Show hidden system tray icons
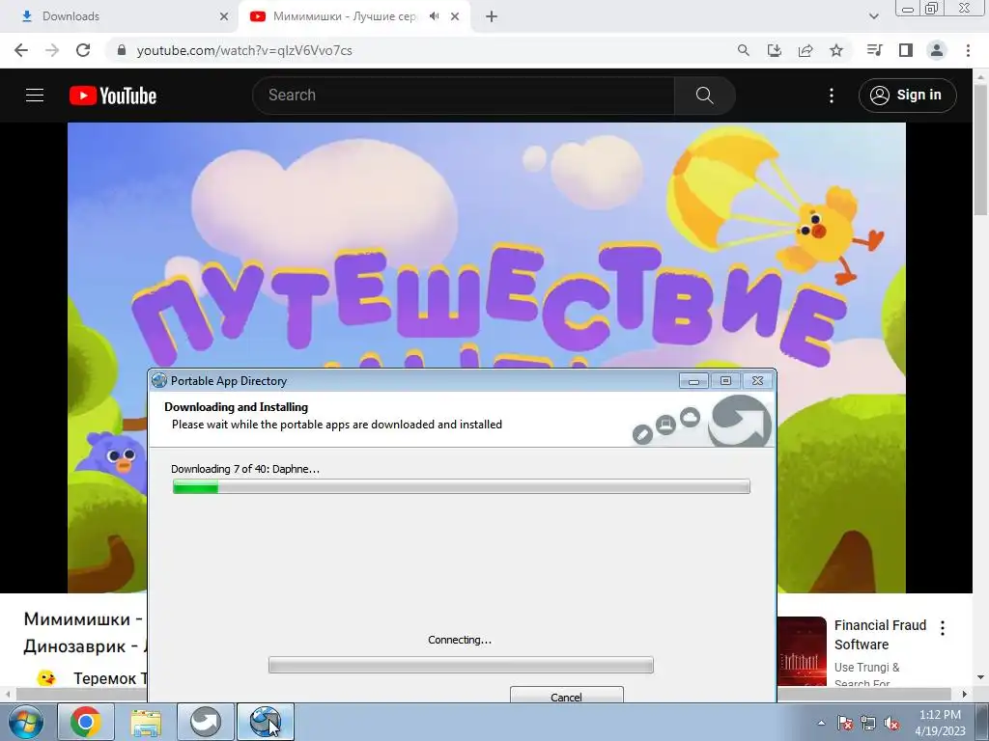The width and height of the screenshot is (989, 741). [821, 723]
